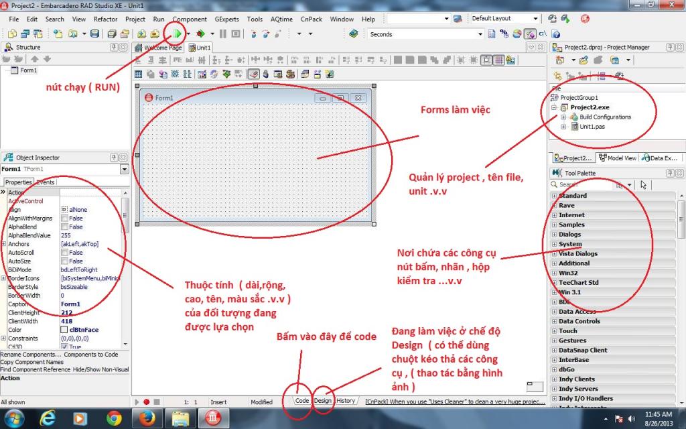The image size is (686, 429).
Task: Expand the Constraints property
Action: (x=3, y=338)
